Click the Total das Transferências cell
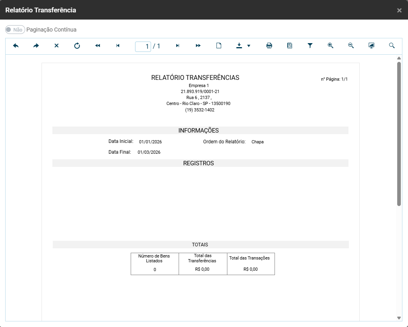The width and height of the screenshot is (408, 327). pos(203,264)
